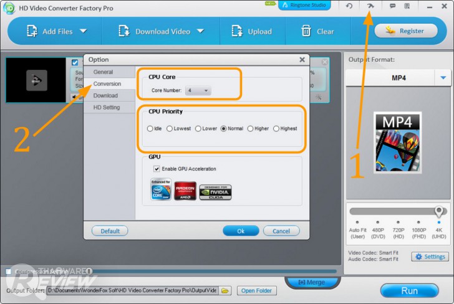Click the big MP4 format image
Image resolution: width=454 pixels, height=304 pixels.
[397, 143]
